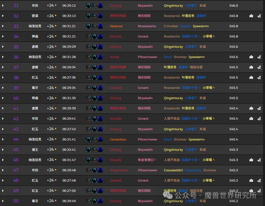Viewport: 265px width, 206px height.
Task: Select the 546.0 score value
Action: click(x=234, y=6)
